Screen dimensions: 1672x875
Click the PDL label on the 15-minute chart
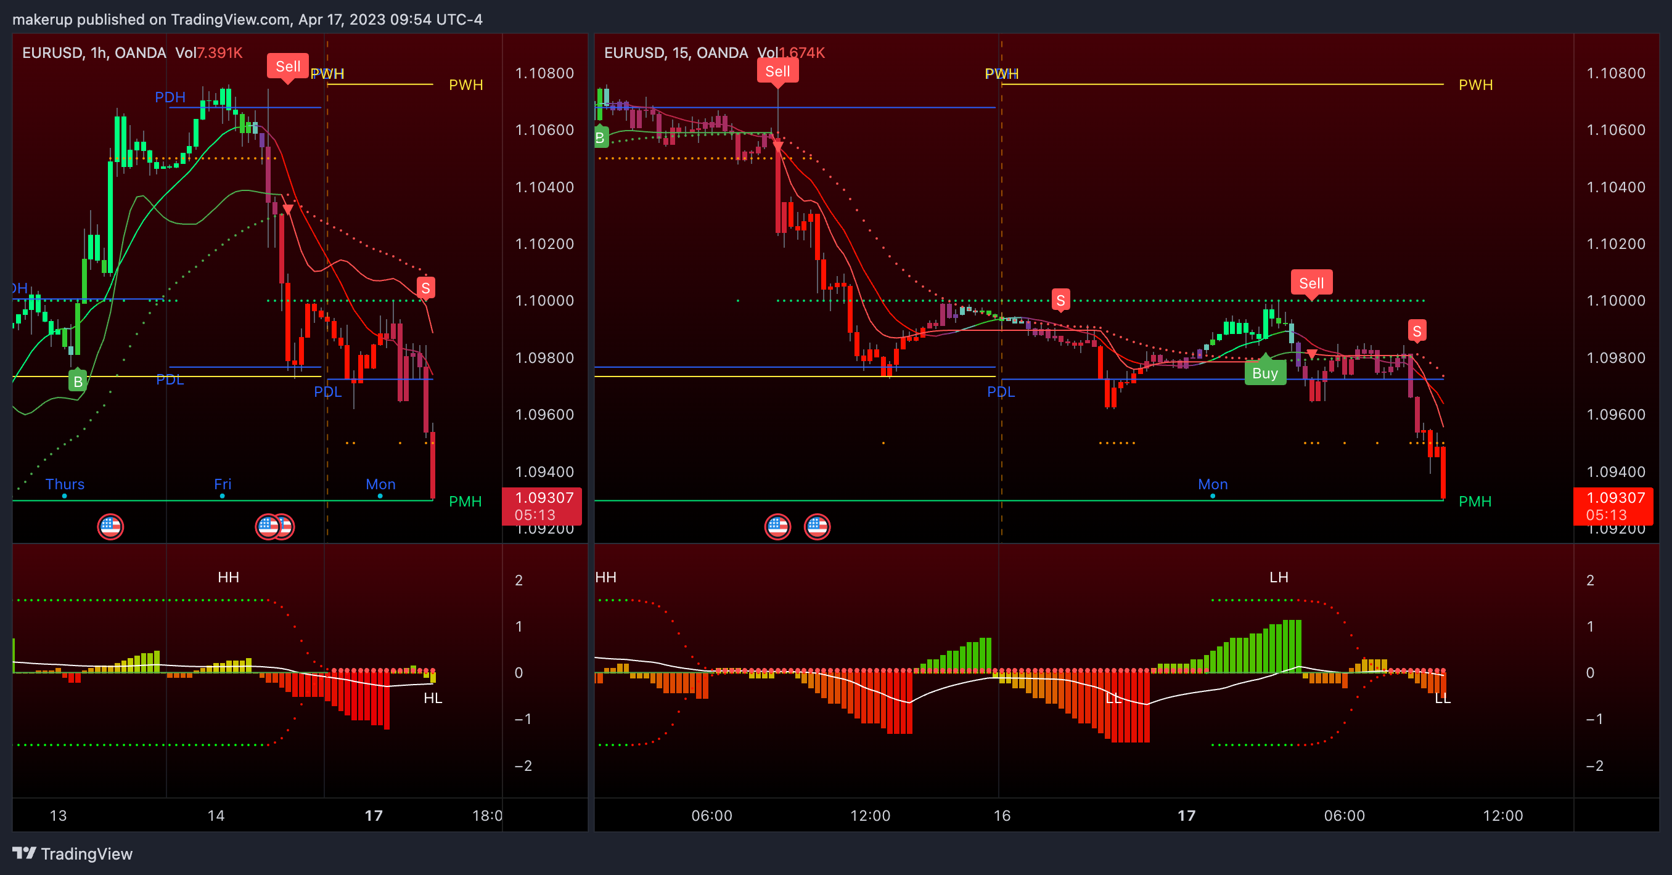point(1001,392)
